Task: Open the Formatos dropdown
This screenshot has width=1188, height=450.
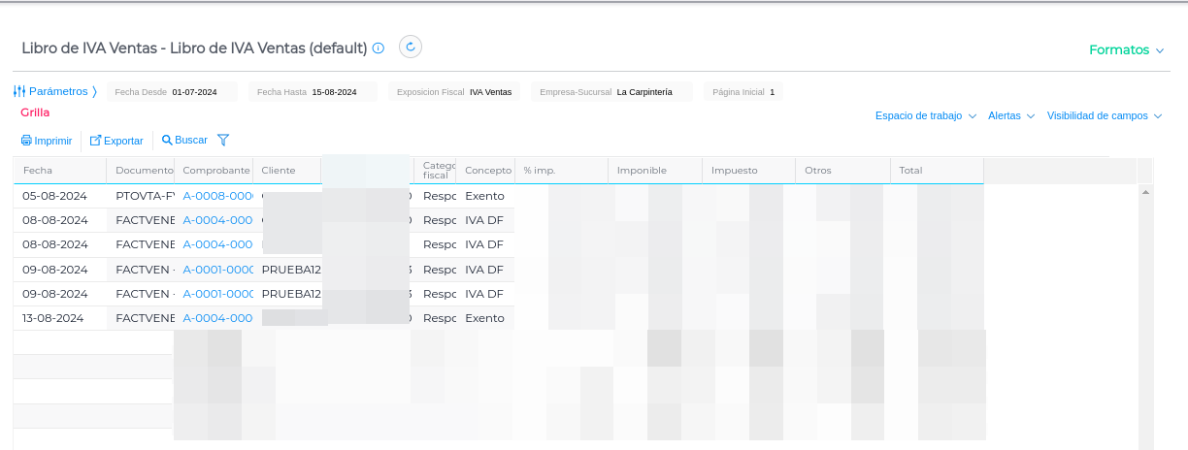Action: (1126, 49)
